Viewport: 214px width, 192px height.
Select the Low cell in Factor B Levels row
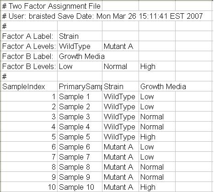80,66
